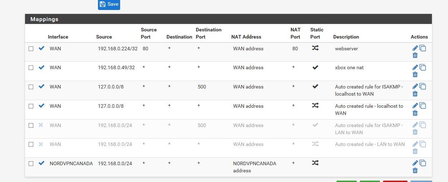Select the webserver mapping checkbox
This screenshot has height=182, width=448.
click(31, 49)
